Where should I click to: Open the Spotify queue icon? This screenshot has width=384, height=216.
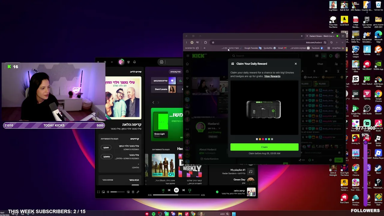133,192
